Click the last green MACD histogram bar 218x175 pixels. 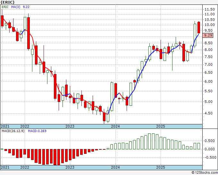tap(199, 146)
